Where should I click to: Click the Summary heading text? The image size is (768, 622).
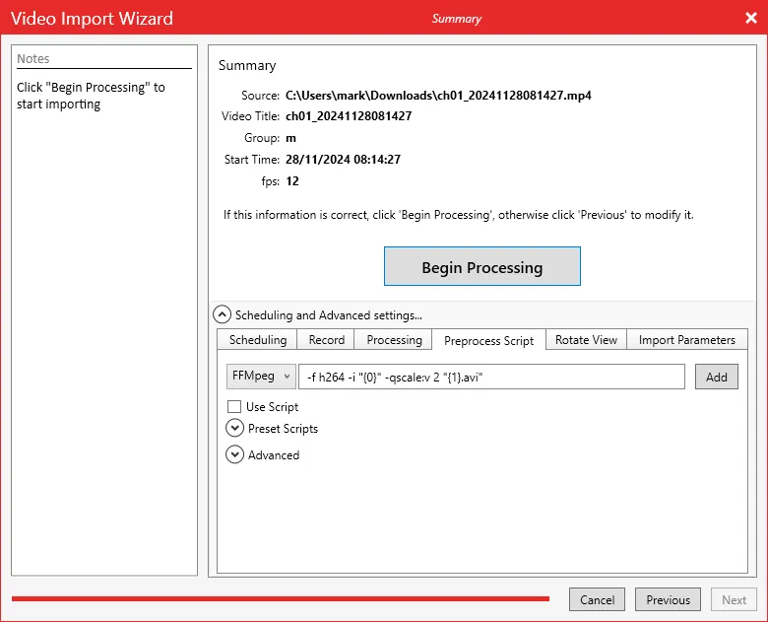tap(247, 65)
